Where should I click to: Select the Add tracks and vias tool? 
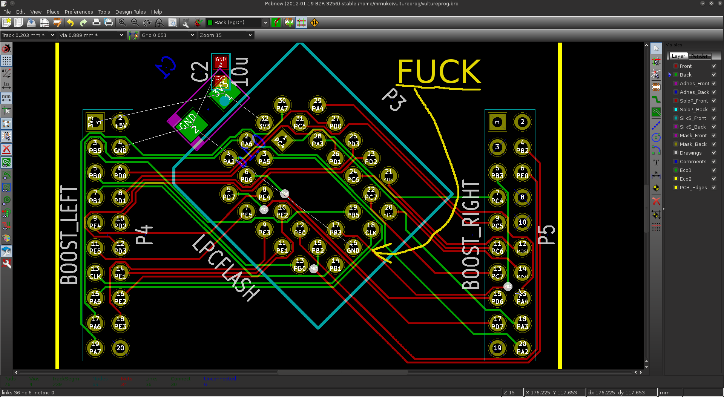pyautogui.click(x=656, y=100)
